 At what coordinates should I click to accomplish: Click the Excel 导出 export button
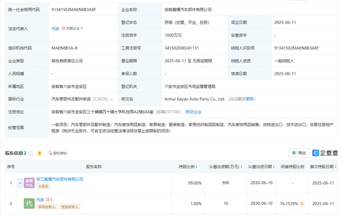[299, 153]
